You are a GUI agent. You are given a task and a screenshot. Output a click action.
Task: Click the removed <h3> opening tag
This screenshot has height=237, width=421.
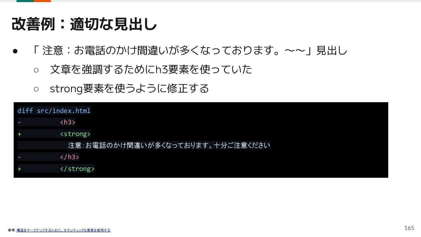(68, 122)
